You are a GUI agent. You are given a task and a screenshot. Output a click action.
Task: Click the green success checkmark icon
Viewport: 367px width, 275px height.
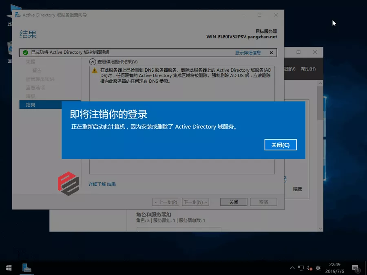click(x=25, y=53)
